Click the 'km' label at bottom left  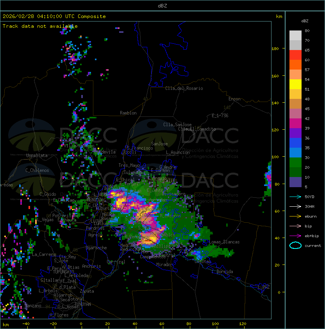tap(6, 325)
